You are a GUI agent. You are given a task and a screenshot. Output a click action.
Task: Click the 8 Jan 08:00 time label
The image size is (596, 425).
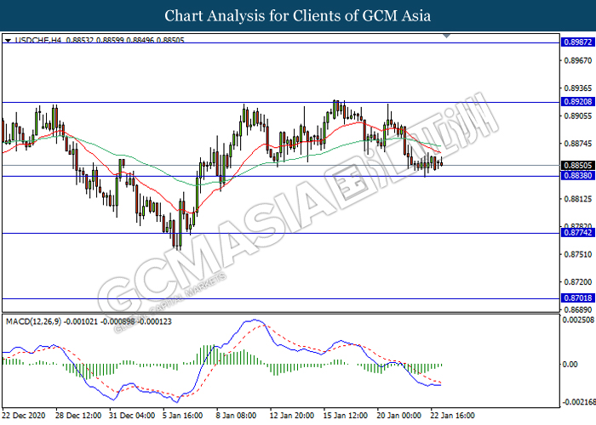point(236,416)
